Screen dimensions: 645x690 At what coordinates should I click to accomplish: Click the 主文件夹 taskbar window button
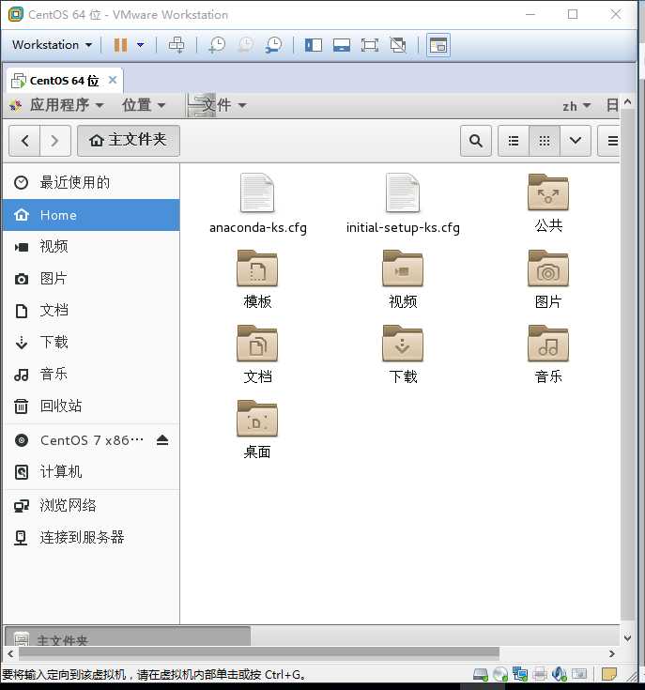tap(128, 636)
